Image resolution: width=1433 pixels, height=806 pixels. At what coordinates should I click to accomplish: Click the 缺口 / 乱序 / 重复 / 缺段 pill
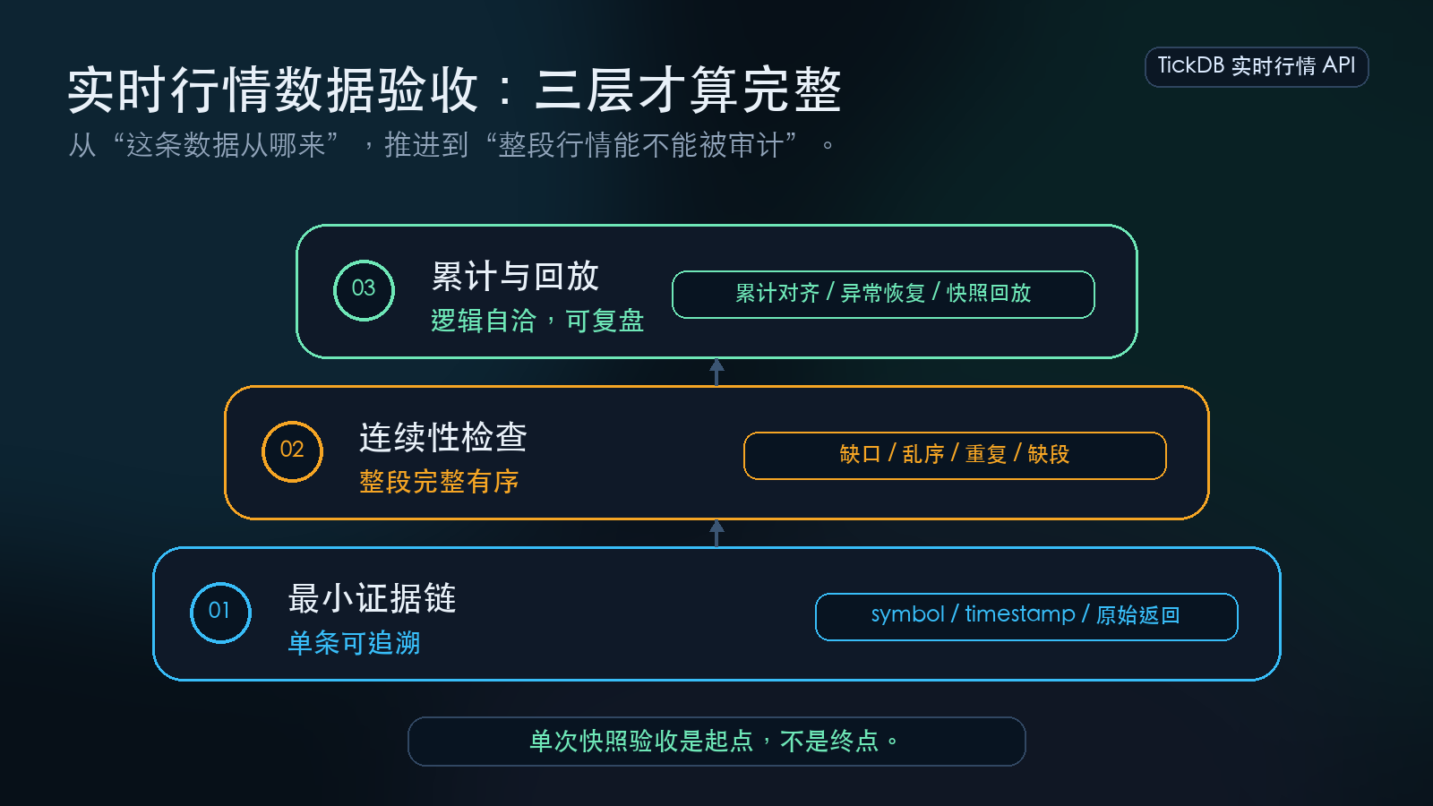(955, 456)
